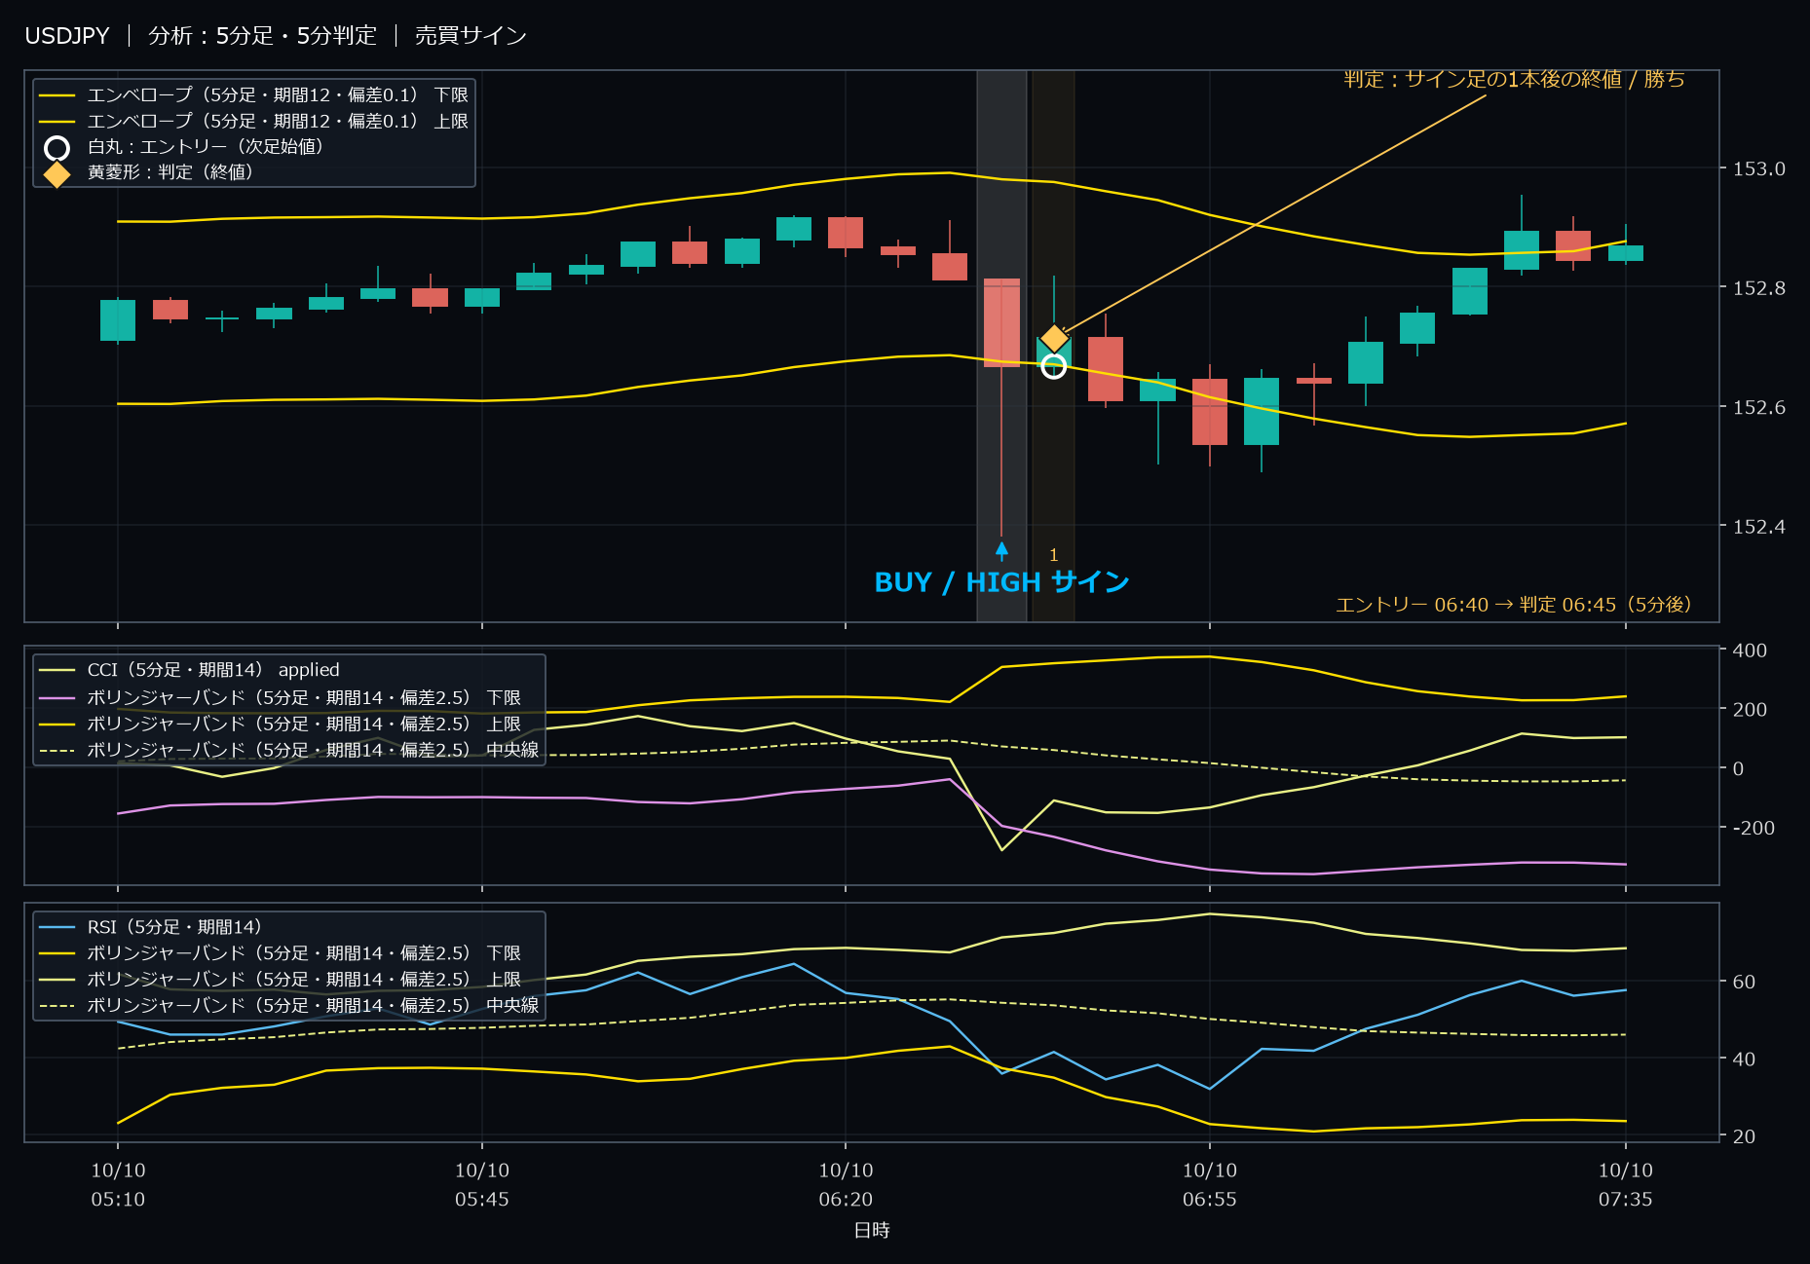Click the CCI（5分足・期間14）applied legend entry

click(189, 670)
